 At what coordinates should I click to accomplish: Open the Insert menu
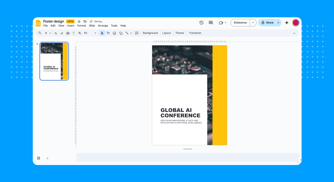click(71, 26)
